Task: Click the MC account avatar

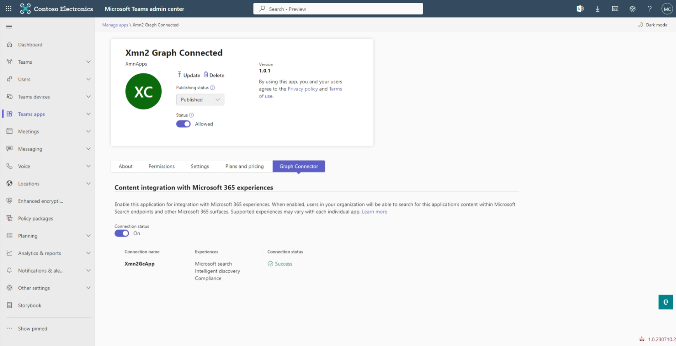Action: [667, 9]
